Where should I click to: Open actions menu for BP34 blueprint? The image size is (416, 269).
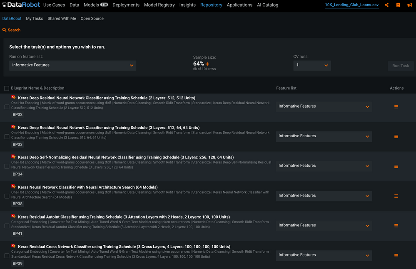pyautogui.click(x=396, y=166)
